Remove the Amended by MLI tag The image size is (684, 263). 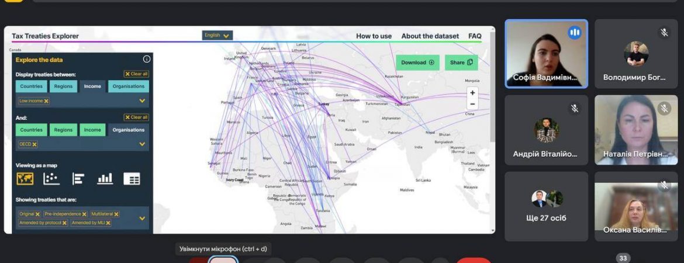[x=108, y=223]
